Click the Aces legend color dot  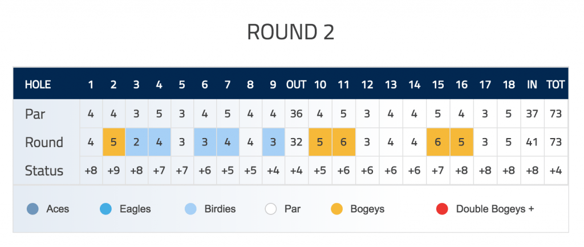[33, 209]
